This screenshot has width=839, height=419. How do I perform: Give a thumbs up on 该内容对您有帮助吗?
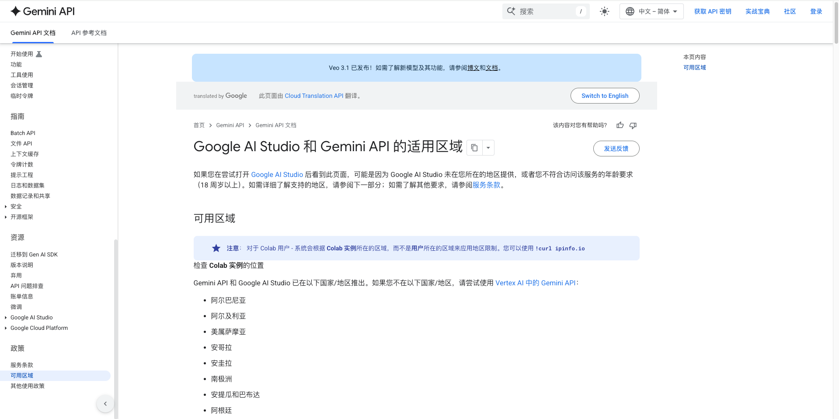(x=620, y=125)
